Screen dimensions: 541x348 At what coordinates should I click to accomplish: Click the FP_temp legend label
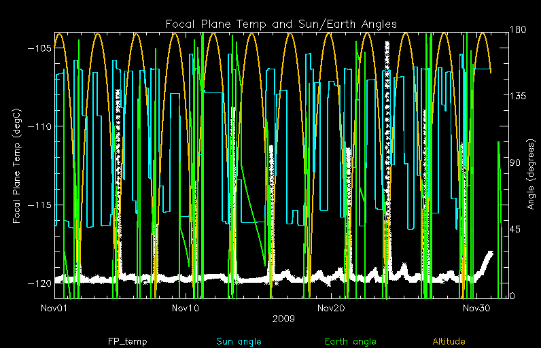click(x=127, y=341)
